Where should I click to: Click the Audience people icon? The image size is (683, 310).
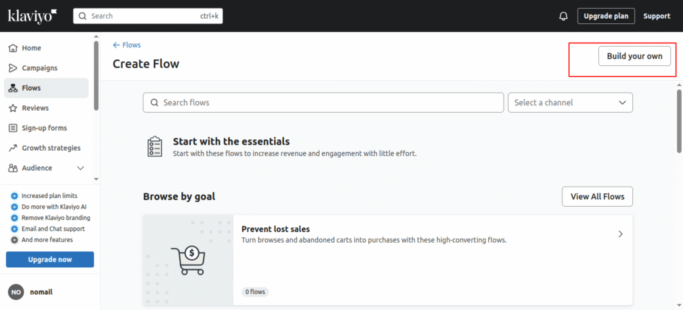13,168
